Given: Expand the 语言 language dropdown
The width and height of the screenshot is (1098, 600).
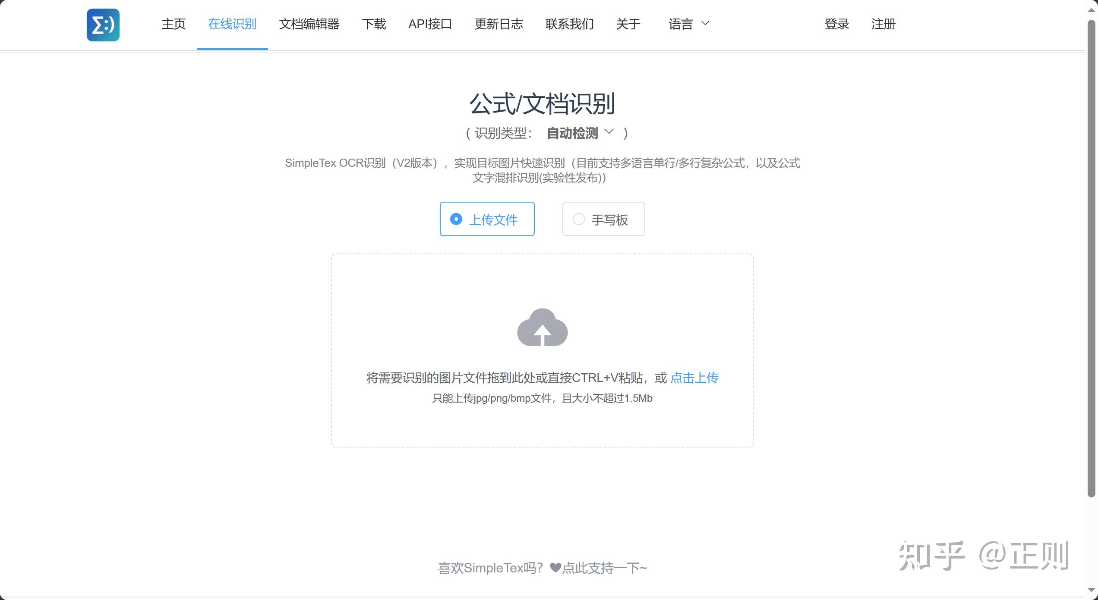Looking at the screenshot, I should [689, 24].
